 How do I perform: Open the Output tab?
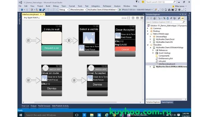33,106
